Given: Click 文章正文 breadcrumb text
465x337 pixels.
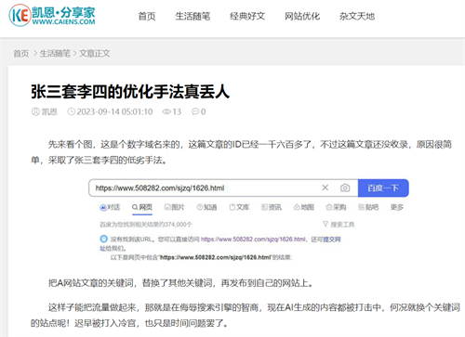Looking at the screenshot, I should pyautogui.click(x=95, y=54).
